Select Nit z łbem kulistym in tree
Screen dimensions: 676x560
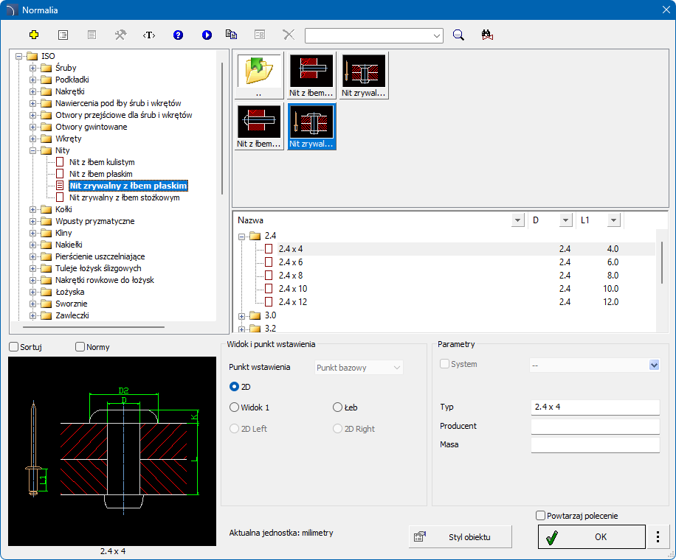point(102,162)
